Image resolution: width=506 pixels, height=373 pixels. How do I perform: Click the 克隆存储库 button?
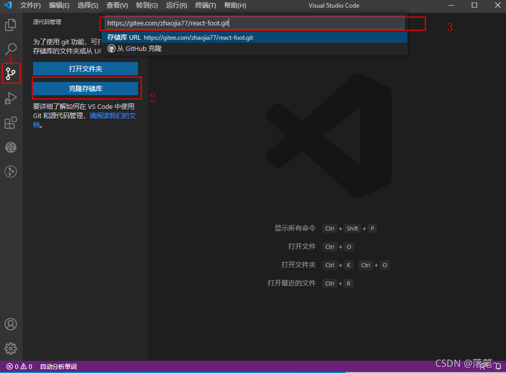(86, 89)
